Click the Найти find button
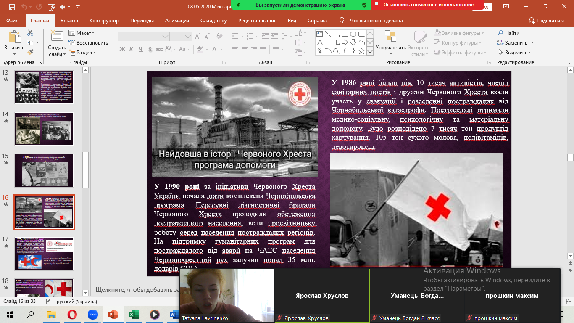 508,33
